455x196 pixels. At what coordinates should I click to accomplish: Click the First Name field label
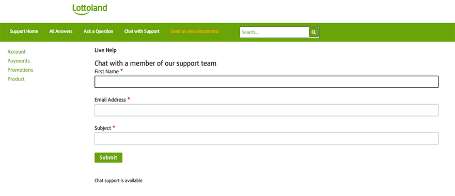[106, 72]
